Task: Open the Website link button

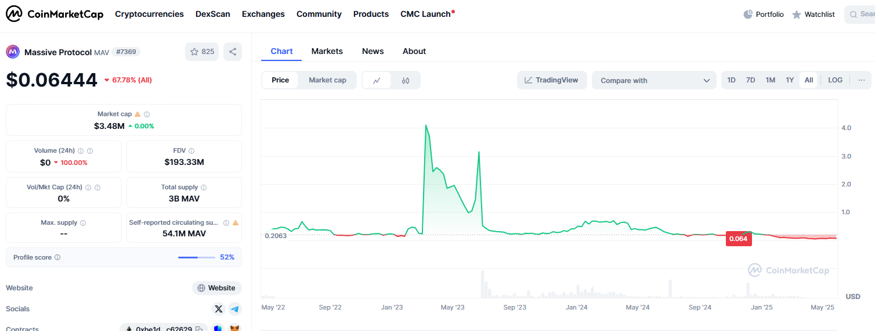Action: pyautogui.click(x=217, y=288)
